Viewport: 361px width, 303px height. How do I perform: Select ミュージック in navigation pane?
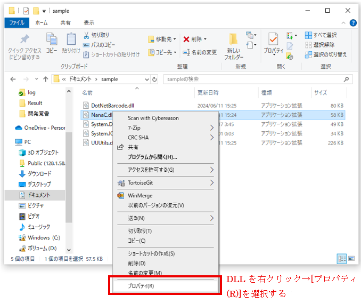click(x=35, y=227)
